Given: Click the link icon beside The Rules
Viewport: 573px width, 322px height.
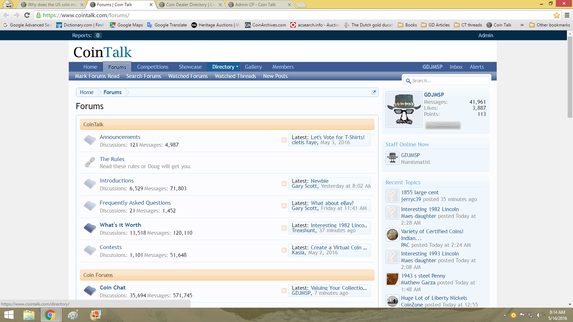Looking at the screenshot, I should click(x=90, y=162).
